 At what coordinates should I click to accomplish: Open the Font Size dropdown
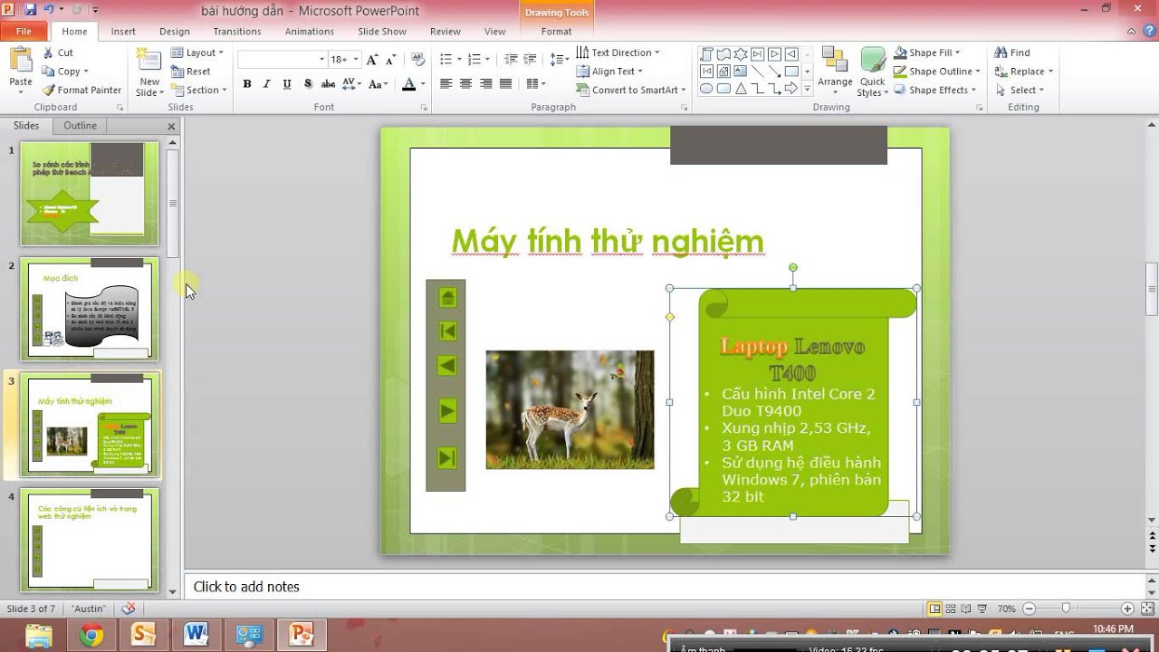(356, 59)
